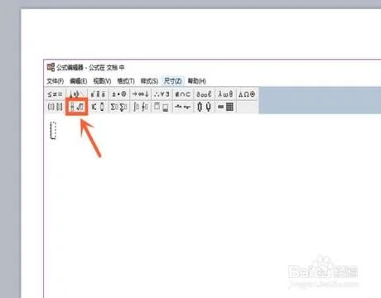Open the matrix templates palette

click(x=225, y=107)
